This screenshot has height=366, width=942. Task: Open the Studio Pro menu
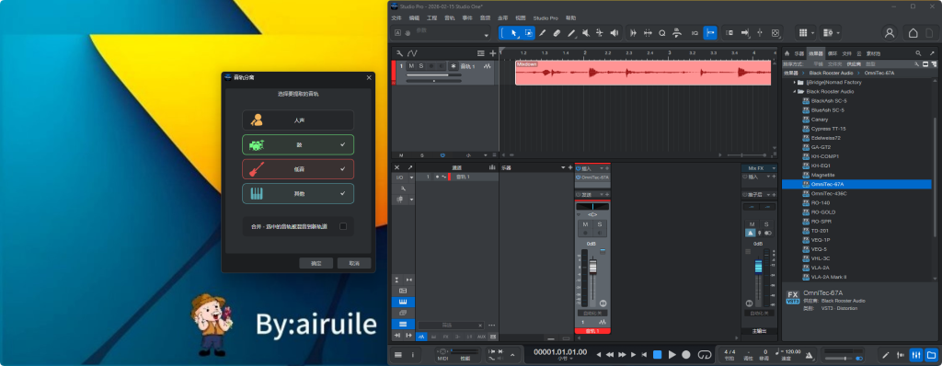545,18
